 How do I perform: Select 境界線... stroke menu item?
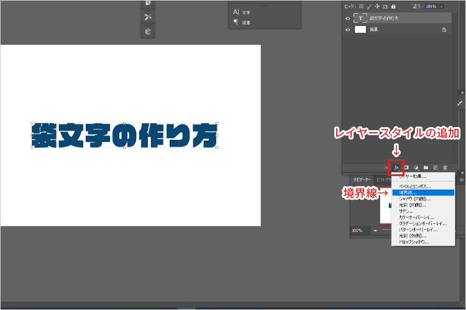pos(423,193)
